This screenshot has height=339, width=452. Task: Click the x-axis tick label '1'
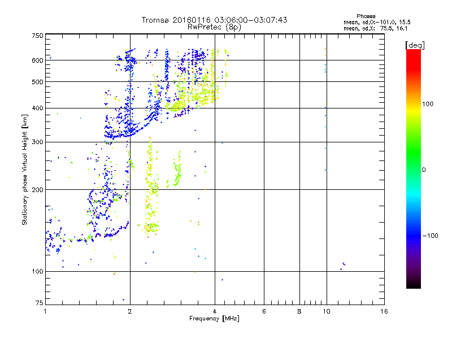coord(45,311)
